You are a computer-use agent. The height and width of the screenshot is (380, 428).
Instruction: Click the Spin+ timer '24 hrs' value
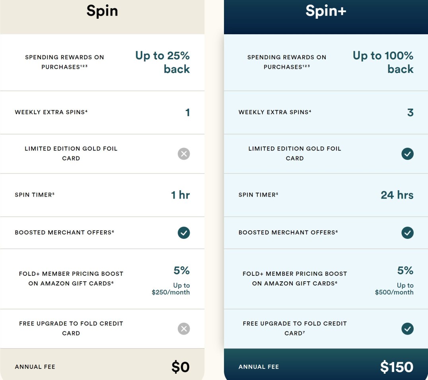tap(397, 195)
